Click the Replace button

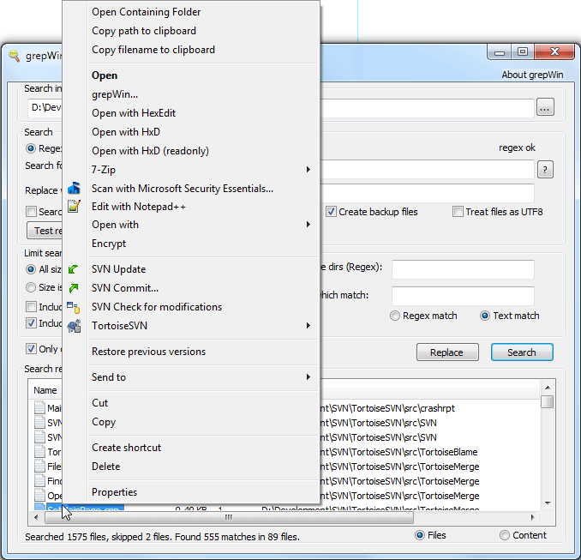pos(447,352)
